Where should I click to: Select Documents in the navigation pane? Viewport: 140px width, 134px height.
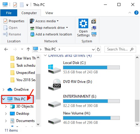23,121
